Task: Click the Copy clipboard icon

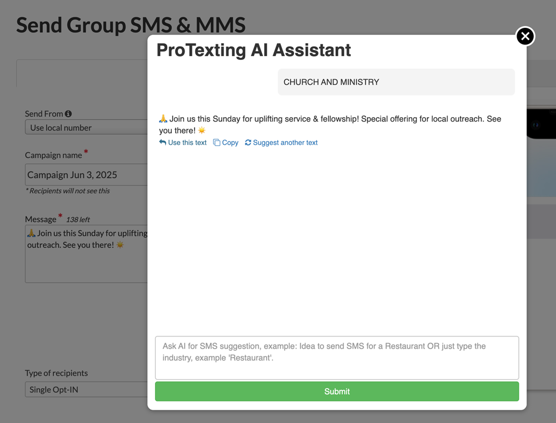Action: tap(216, 142)
